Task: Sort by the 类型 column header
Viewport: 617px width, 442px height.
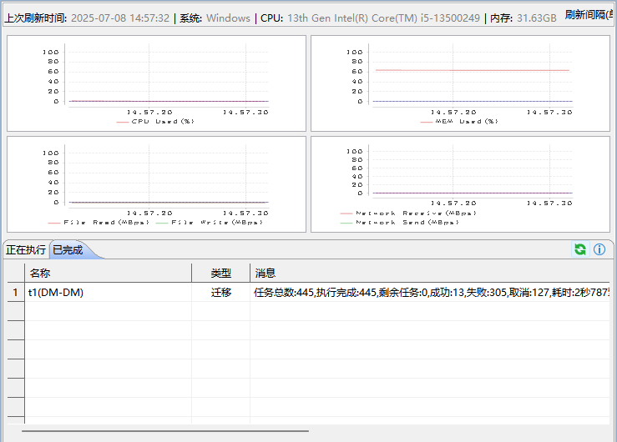Action: pyautogui.click(x=220, y=273)
